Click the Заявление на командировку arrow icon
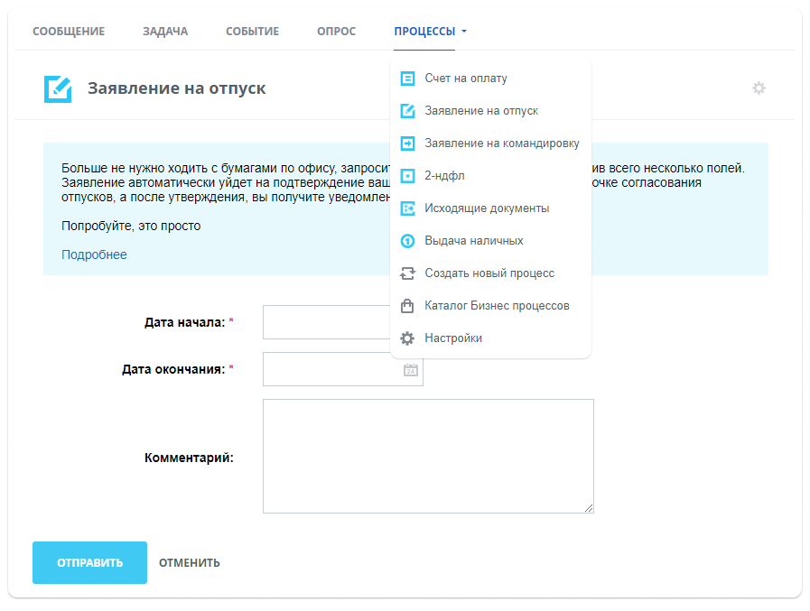The image size is (810, 611). 407,143
